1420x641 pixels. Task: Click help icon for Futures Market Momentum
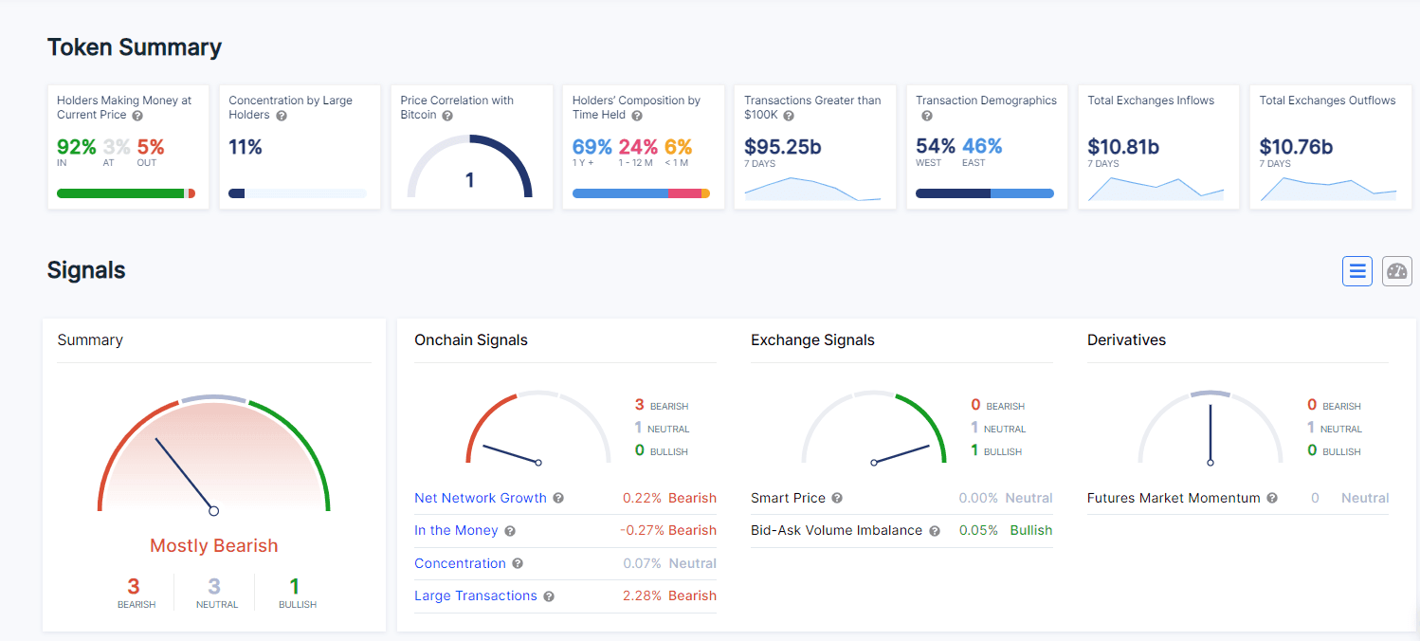click(x=1272, y=499)
